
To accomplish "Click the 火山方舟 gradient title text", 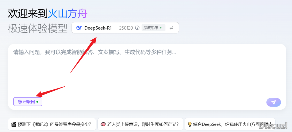I will coord(68,13).
